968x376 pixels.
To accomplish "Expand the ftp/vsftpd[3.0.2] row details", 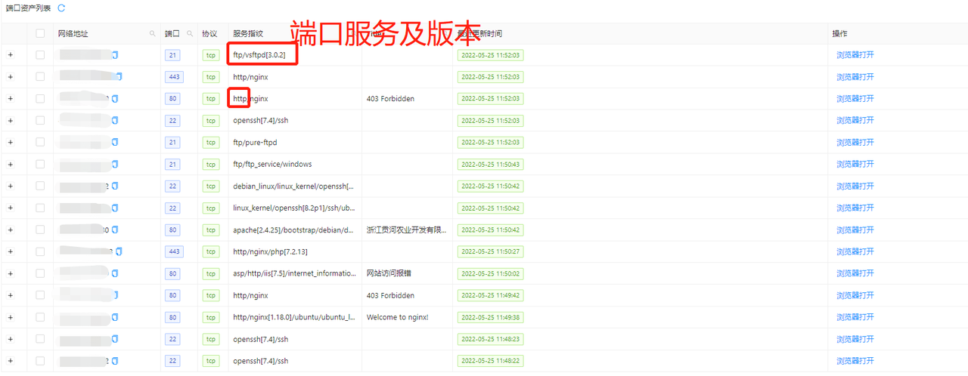I will (x=11, y=55).
